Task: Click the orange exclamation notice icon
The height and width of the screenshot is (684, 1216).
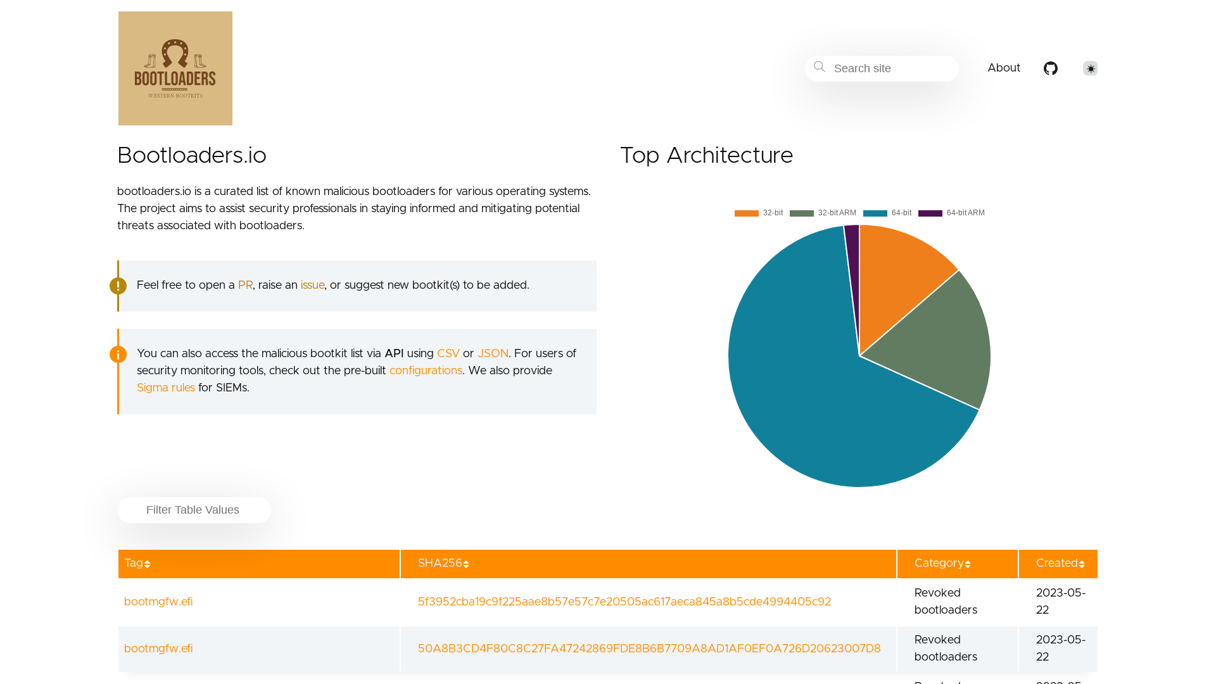Action: [x=118, y=286]
